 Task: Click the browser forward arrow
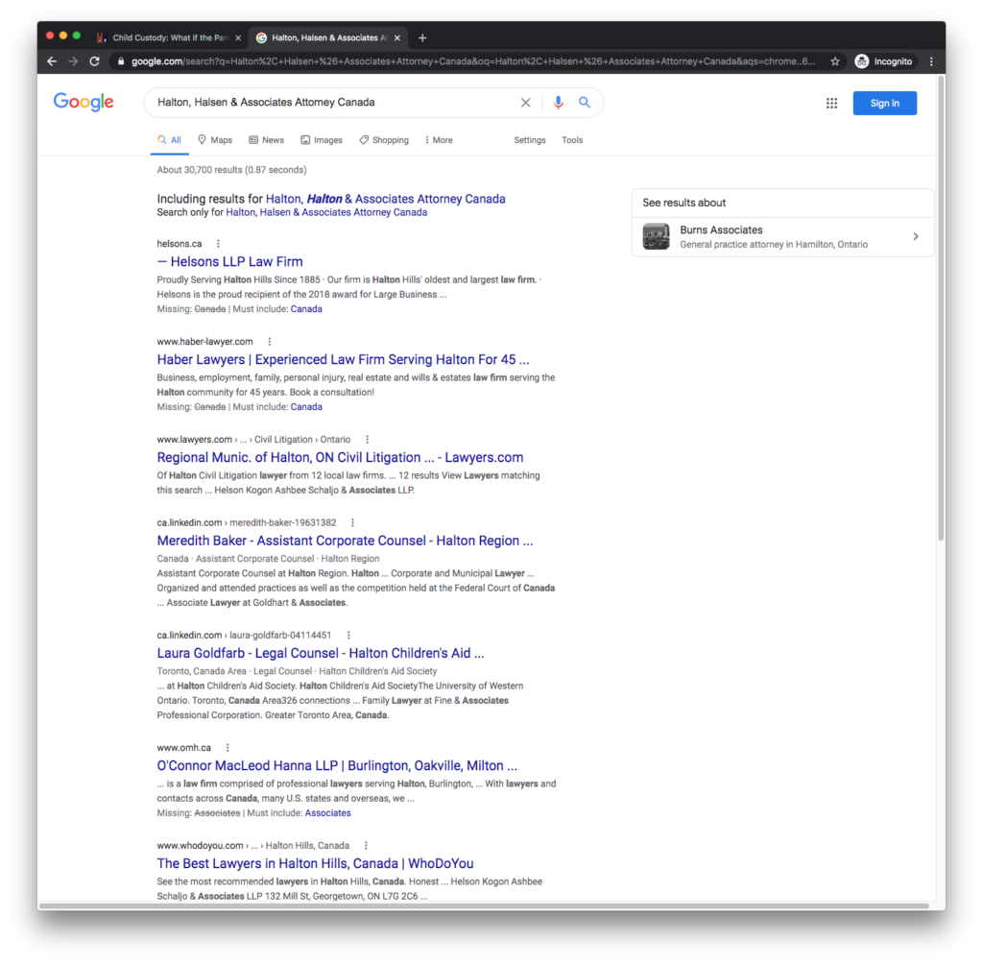[73, 61]
